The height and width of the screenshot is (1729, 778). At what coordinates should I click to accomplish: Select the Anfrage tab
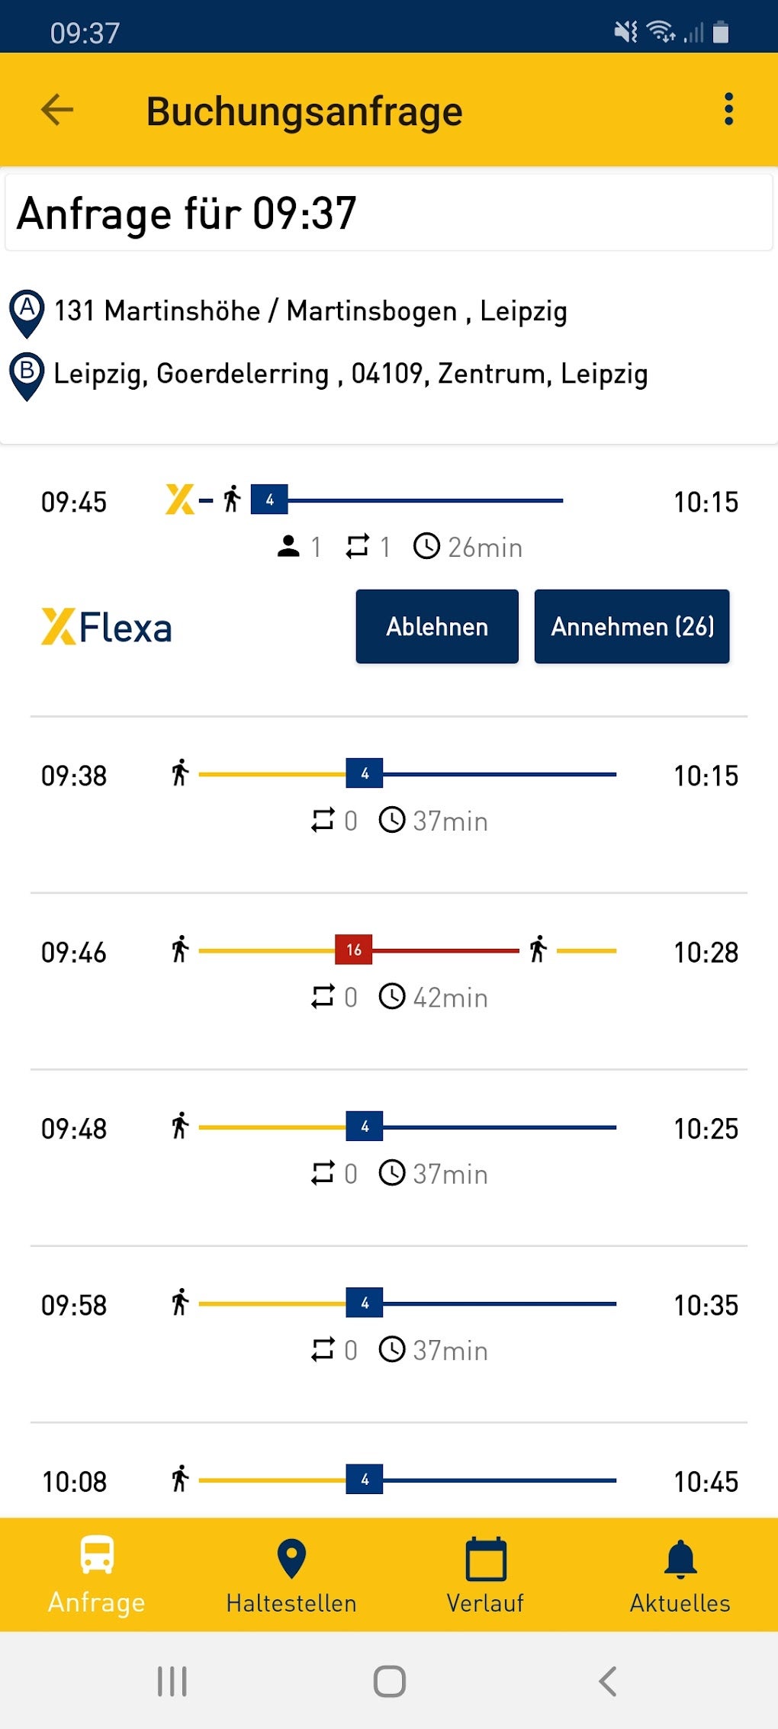tap(97, 1576)
